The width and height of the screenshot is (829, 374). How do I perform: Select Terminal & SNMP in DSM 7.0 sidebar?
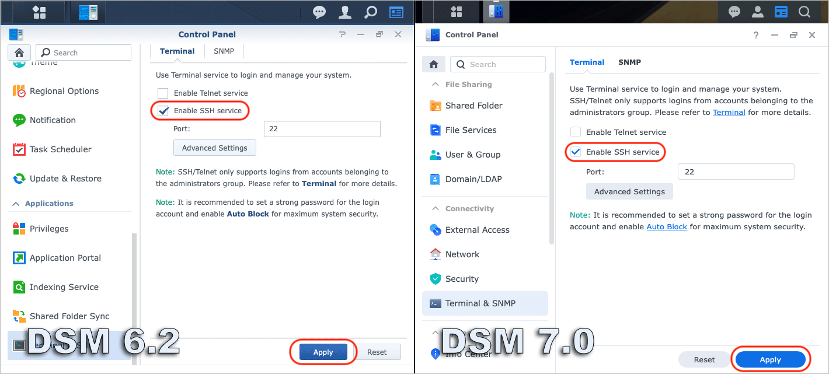point(485,303)
